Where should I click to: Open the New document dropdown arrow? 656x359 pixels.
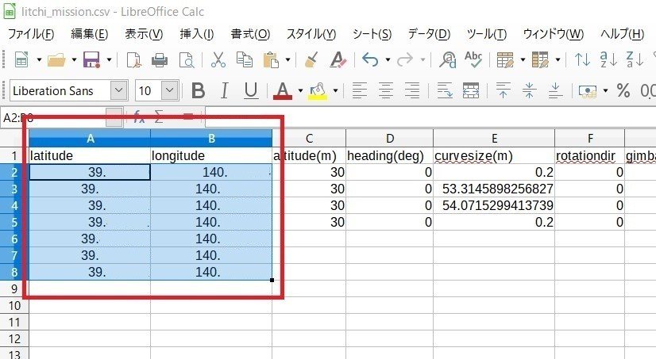[x=40, y=59]
